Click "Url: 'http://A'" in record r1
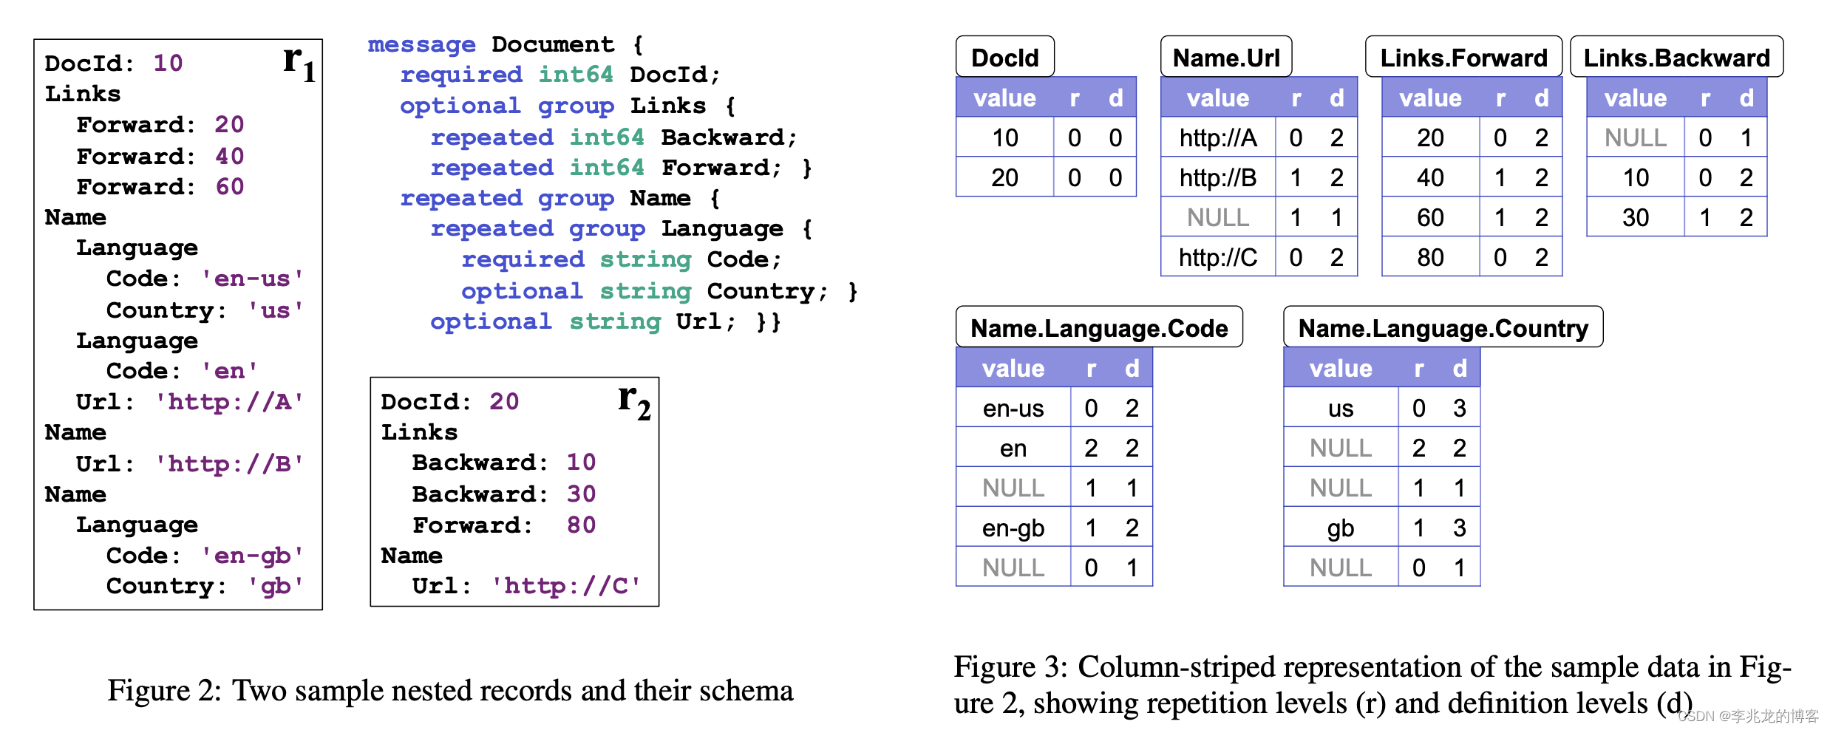Screen dimensions: 1830x730 click(190, 401)
